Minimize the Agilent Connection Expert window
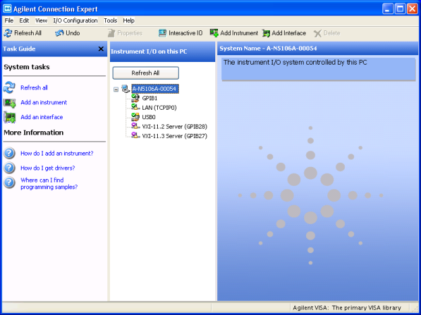 (387, 9)
